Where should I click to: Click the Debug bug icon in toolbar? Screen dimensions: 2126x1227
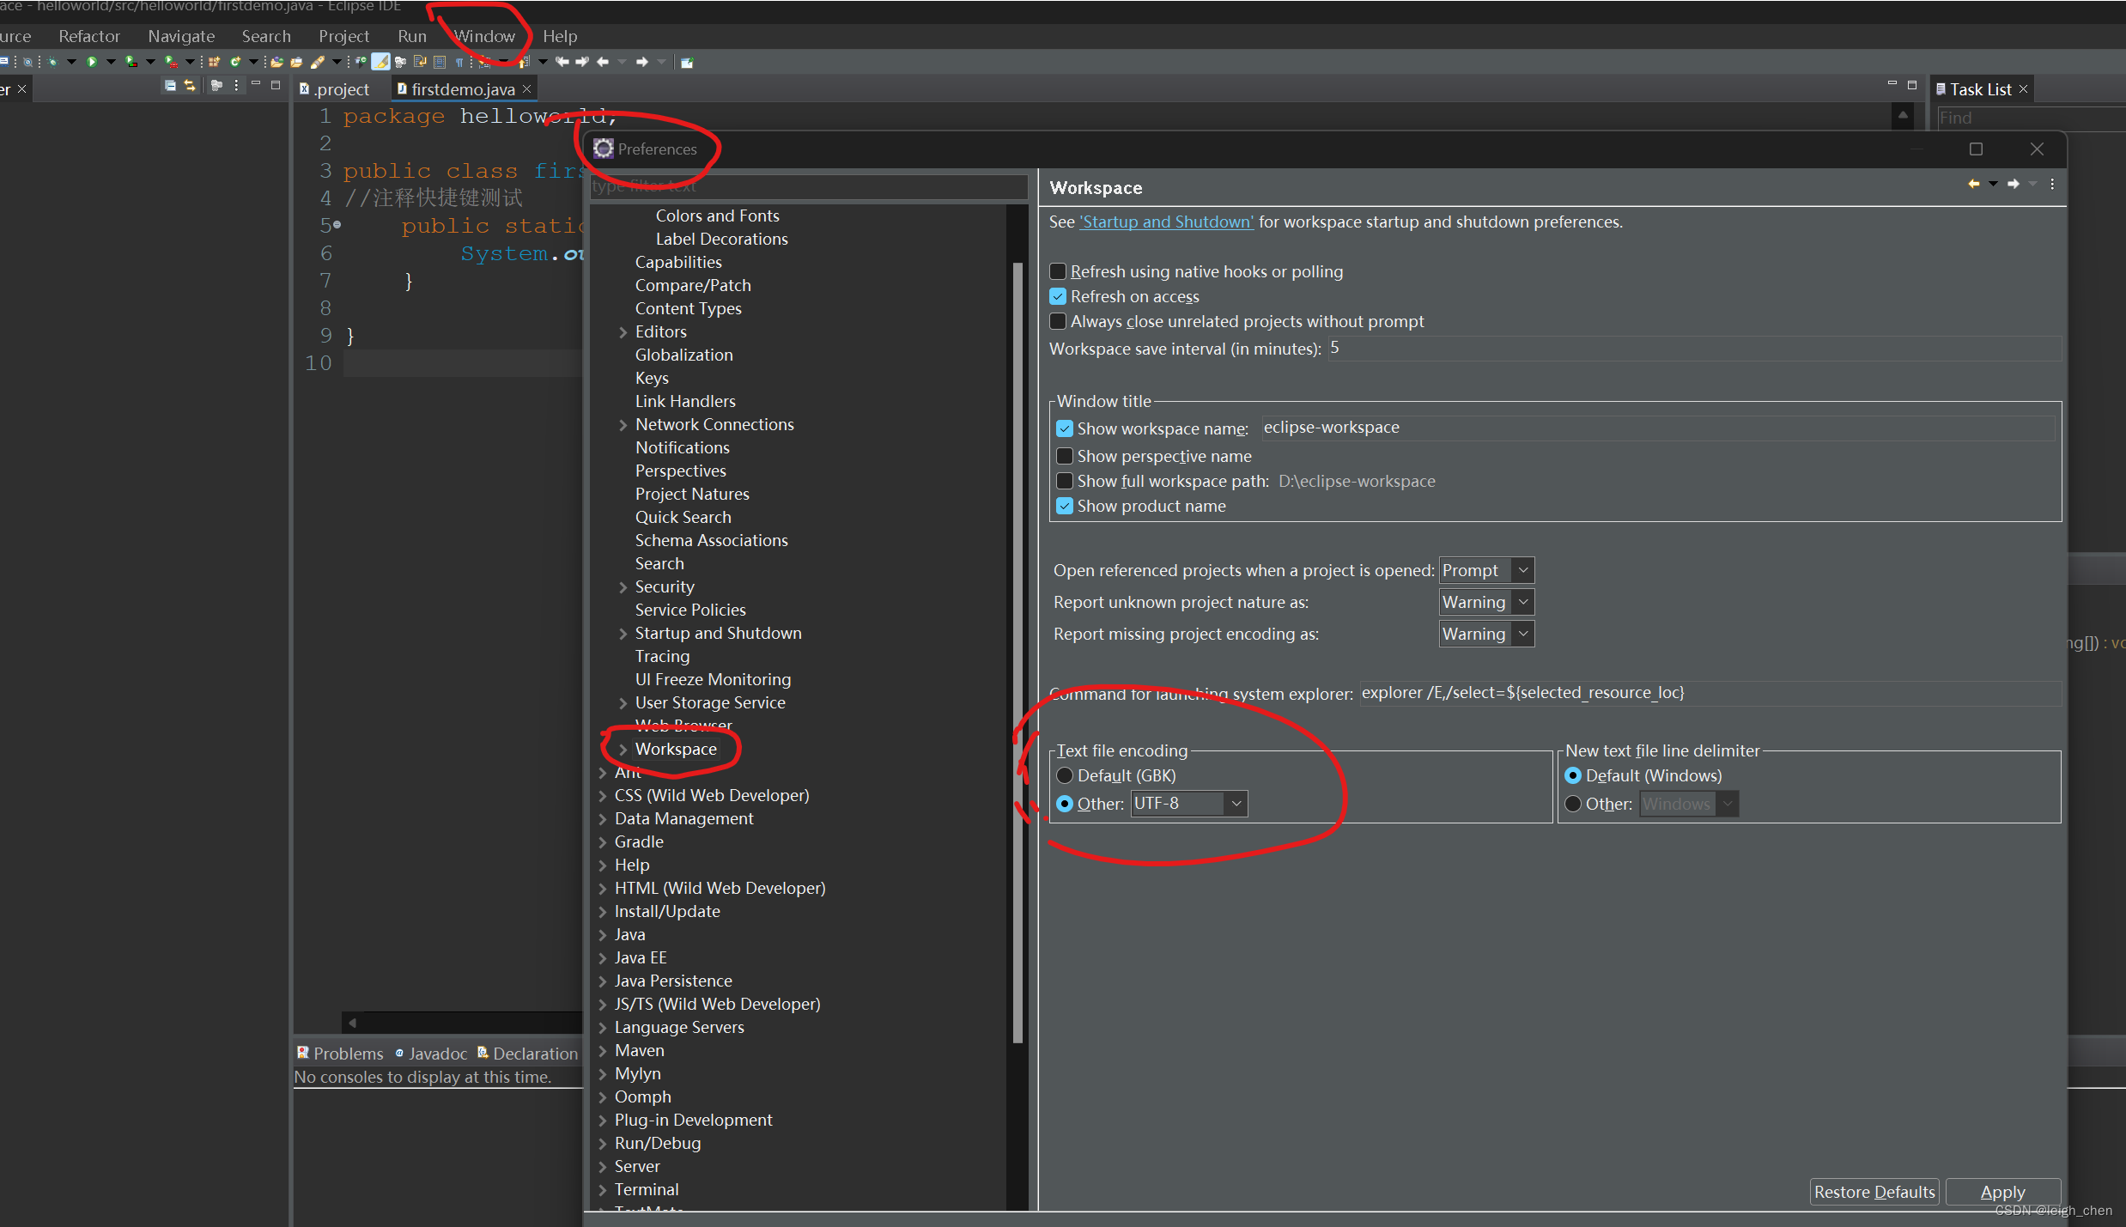52,62
